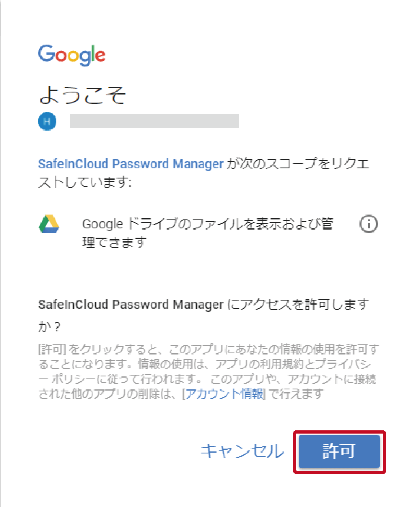Select the highlighted red-outlined consent button

(x=339, y=451)
